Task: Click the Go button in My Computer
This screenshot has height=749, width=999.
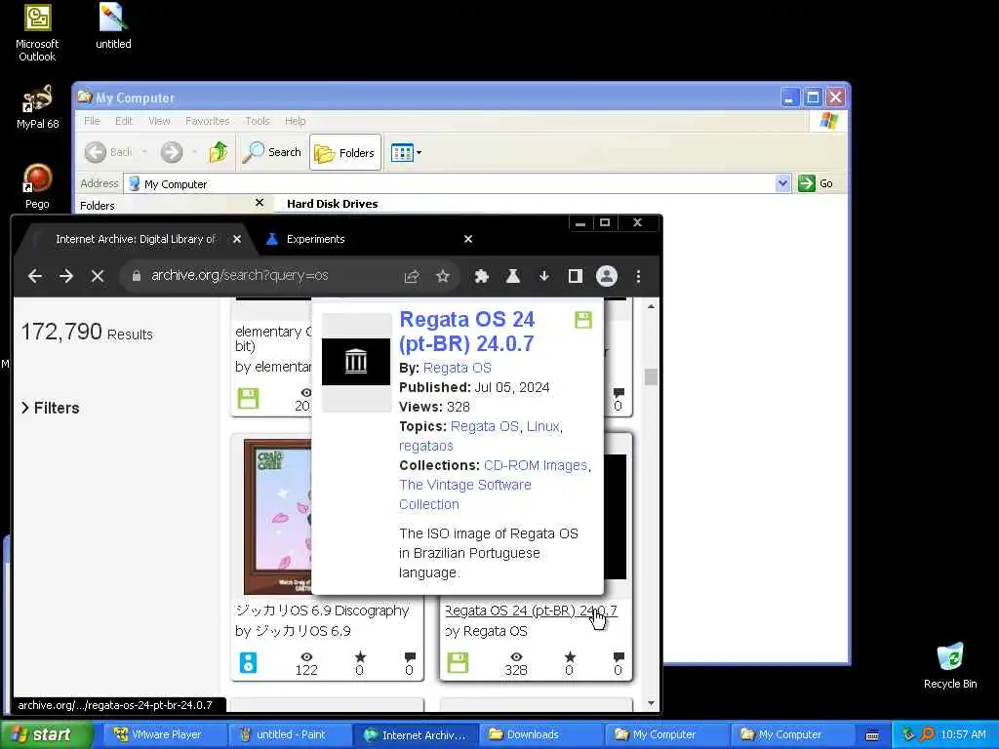Action: click(x=816, y=183)
